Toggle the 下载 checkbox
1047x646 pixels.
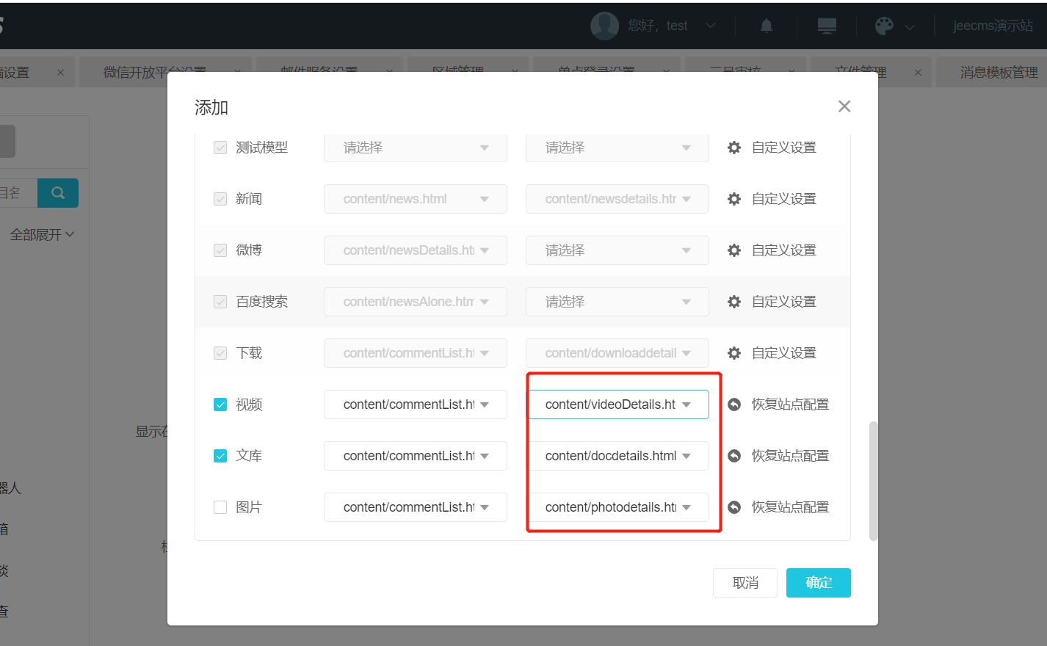(220, 353)
